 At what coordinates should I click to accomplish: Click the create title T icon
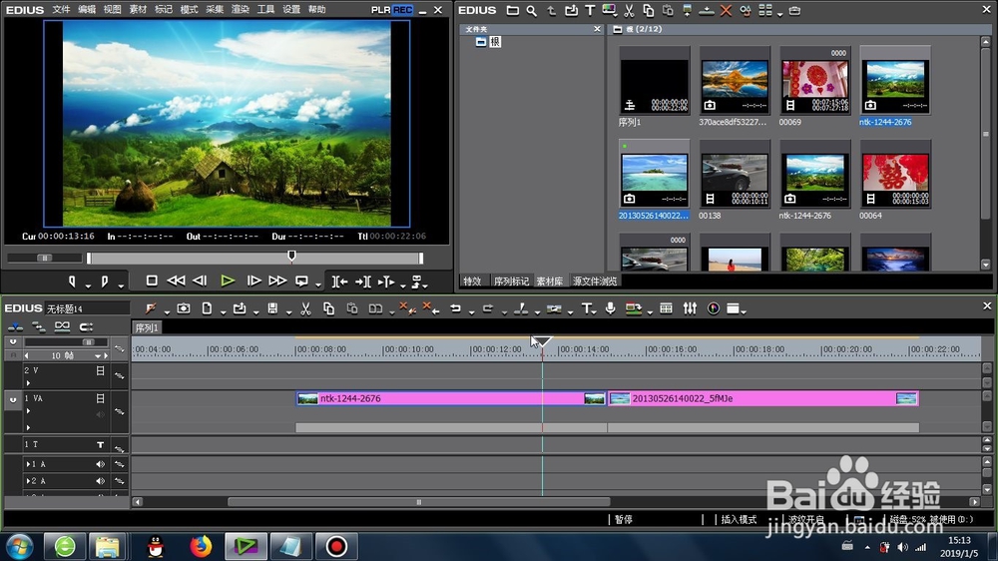586,308
